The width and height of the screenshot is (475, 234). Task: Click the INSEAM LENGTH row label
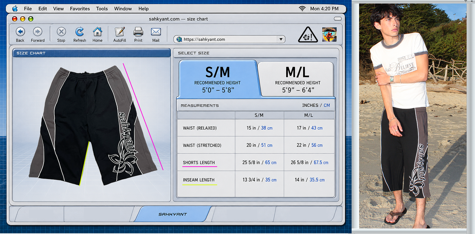199,180
